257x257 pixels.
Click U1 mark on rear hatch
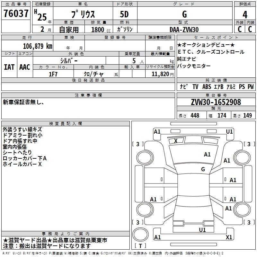(x=202, y=230)
